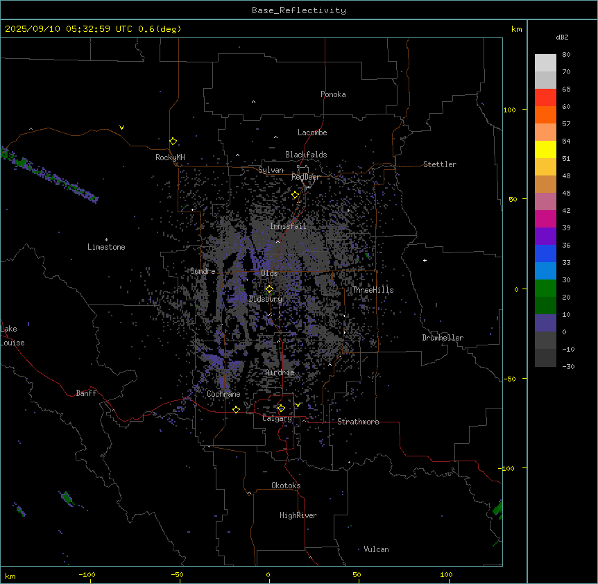
Task: Click the -30 value in dBZ legend
Action: 568,367
